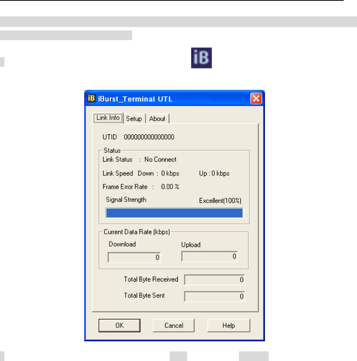The width and height of the screenshot is (357, 361).
Task: Click the "Frame Error Rate" label
Action: 125,187
